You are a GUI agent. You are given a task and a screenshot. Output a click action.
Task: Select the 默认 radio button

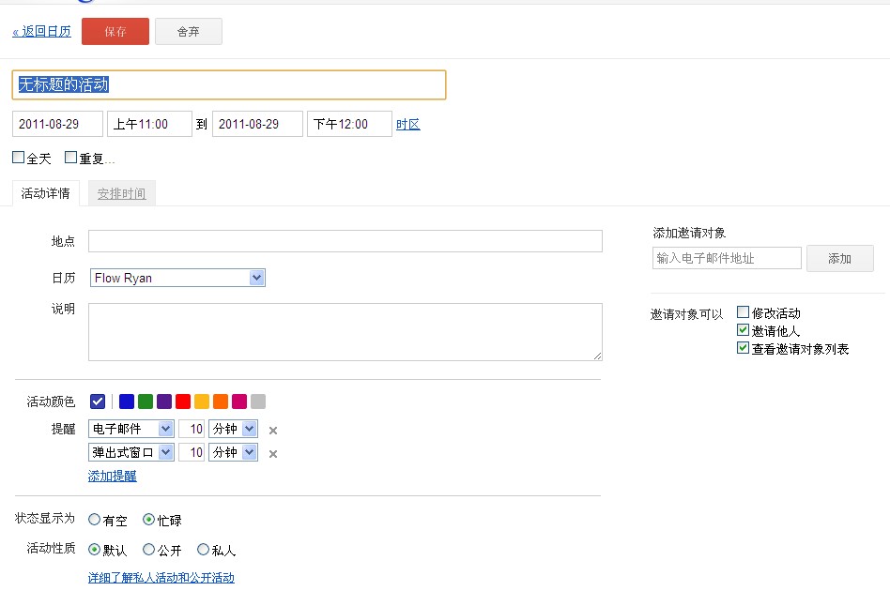click(x=94, y=549)
